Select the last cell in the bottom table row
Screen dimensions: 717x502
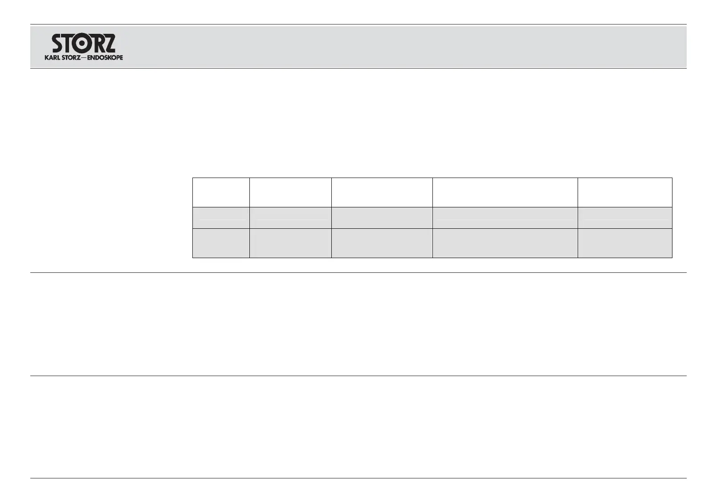tap(625, 243)
